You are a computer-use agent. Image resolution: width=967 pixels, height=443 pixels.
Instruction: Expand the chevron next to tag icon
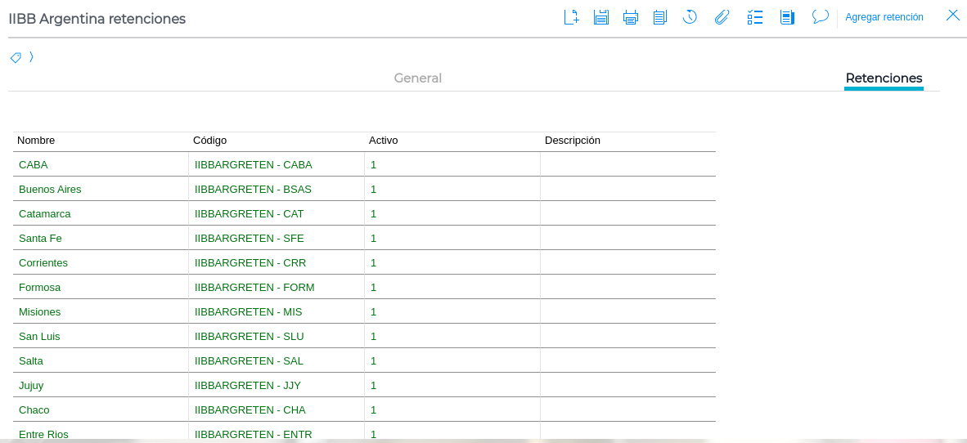pyautogui.click(x=31, y=57)
